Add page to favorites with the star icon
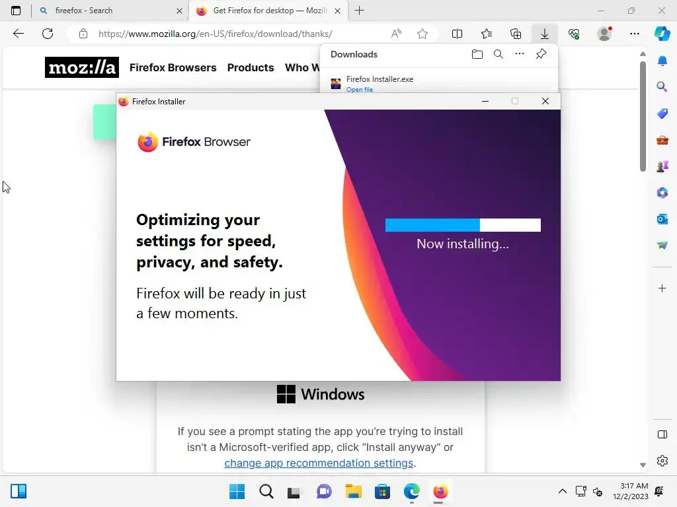 coord(422,34)
